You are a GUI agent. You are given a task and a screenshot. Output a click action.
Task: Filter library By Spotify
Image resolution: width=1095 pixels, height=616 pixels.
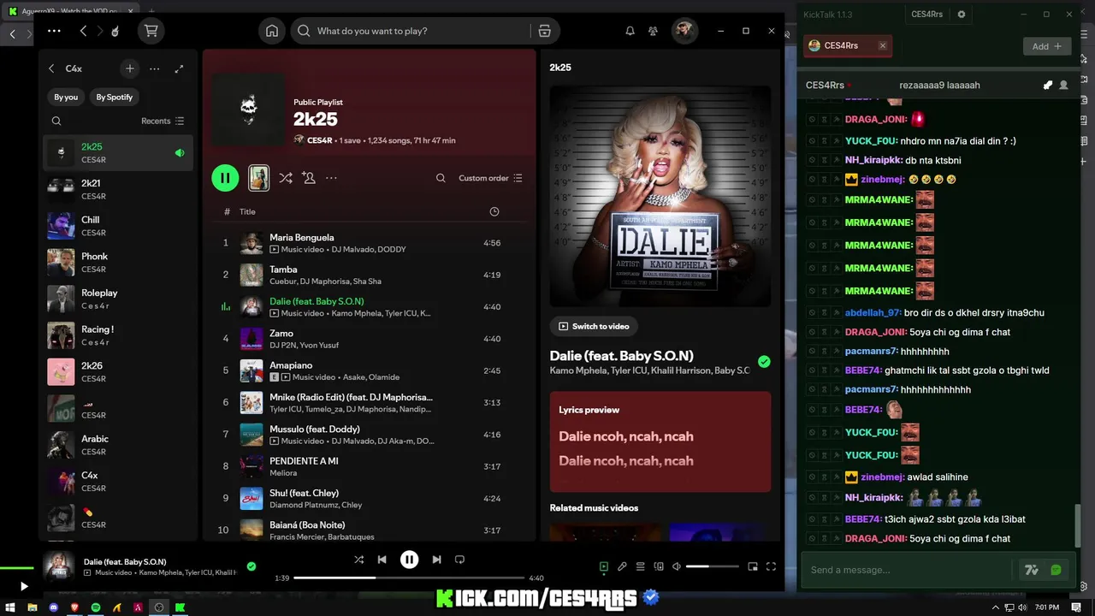click(x=115, y=98)
